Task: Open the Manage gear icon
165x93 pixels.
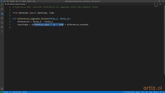Action: coord(2,89)
